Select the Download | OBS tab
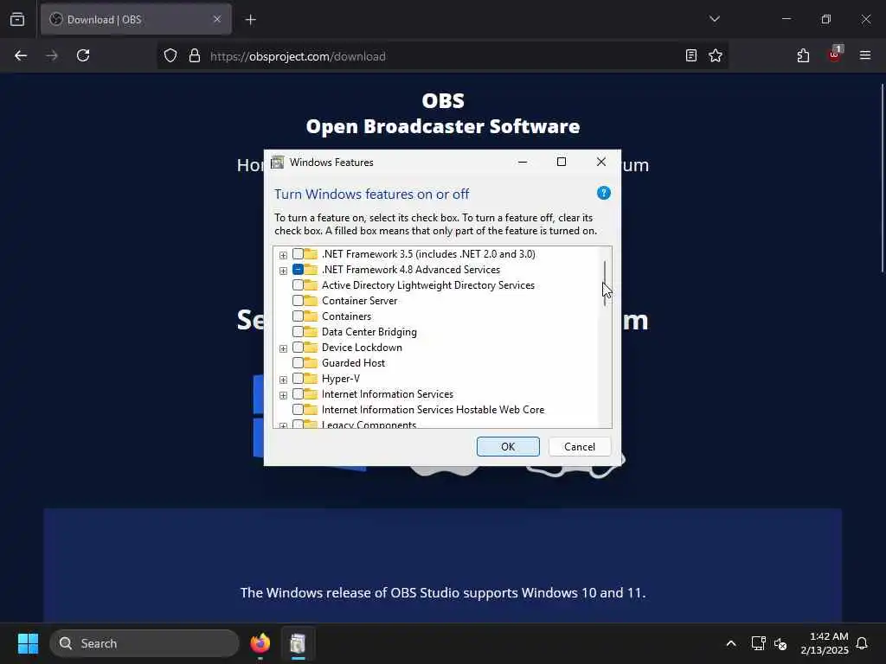The width and height of the screenshot is (886, 664). 136,19
